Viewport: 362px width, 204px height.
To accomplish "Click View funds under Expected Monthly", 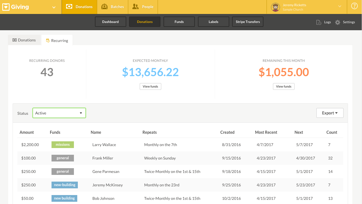I will [150, 86].
